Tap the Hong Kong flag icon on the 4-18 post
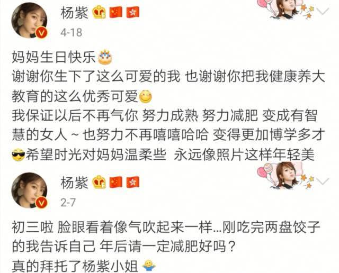This screenshot has width=339, height=273. [x=133, y=12]
